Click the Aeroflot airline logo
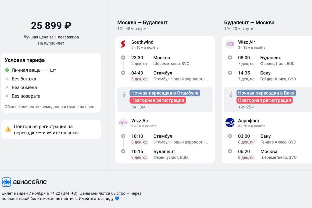This screenshot has height=208, width=312. (230, 122)
